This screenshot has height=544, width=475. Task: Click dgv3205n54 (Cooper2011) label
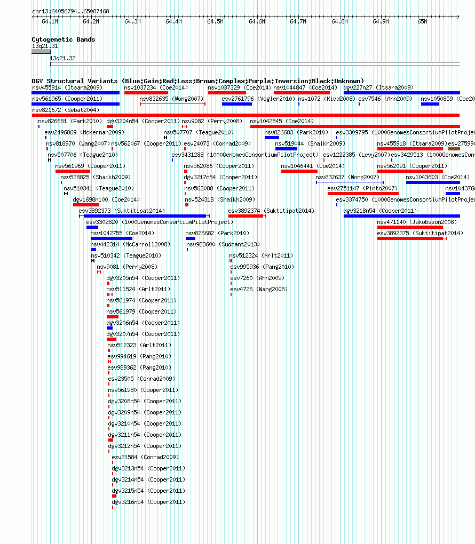(143, 278)
